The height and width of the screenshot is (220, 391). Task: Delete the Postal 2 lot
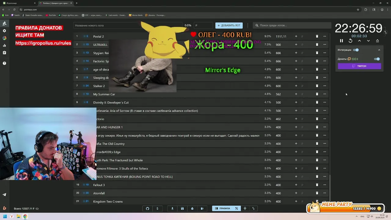(317, 36)
